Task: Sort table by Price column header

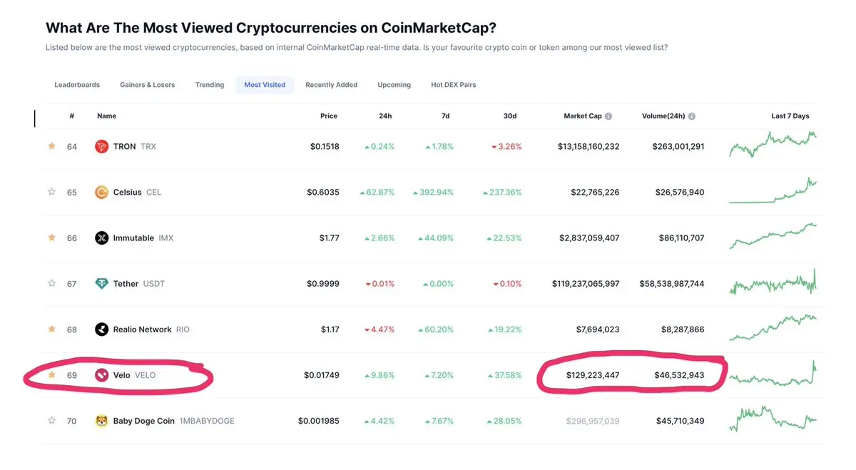Action: click(329, 116)
